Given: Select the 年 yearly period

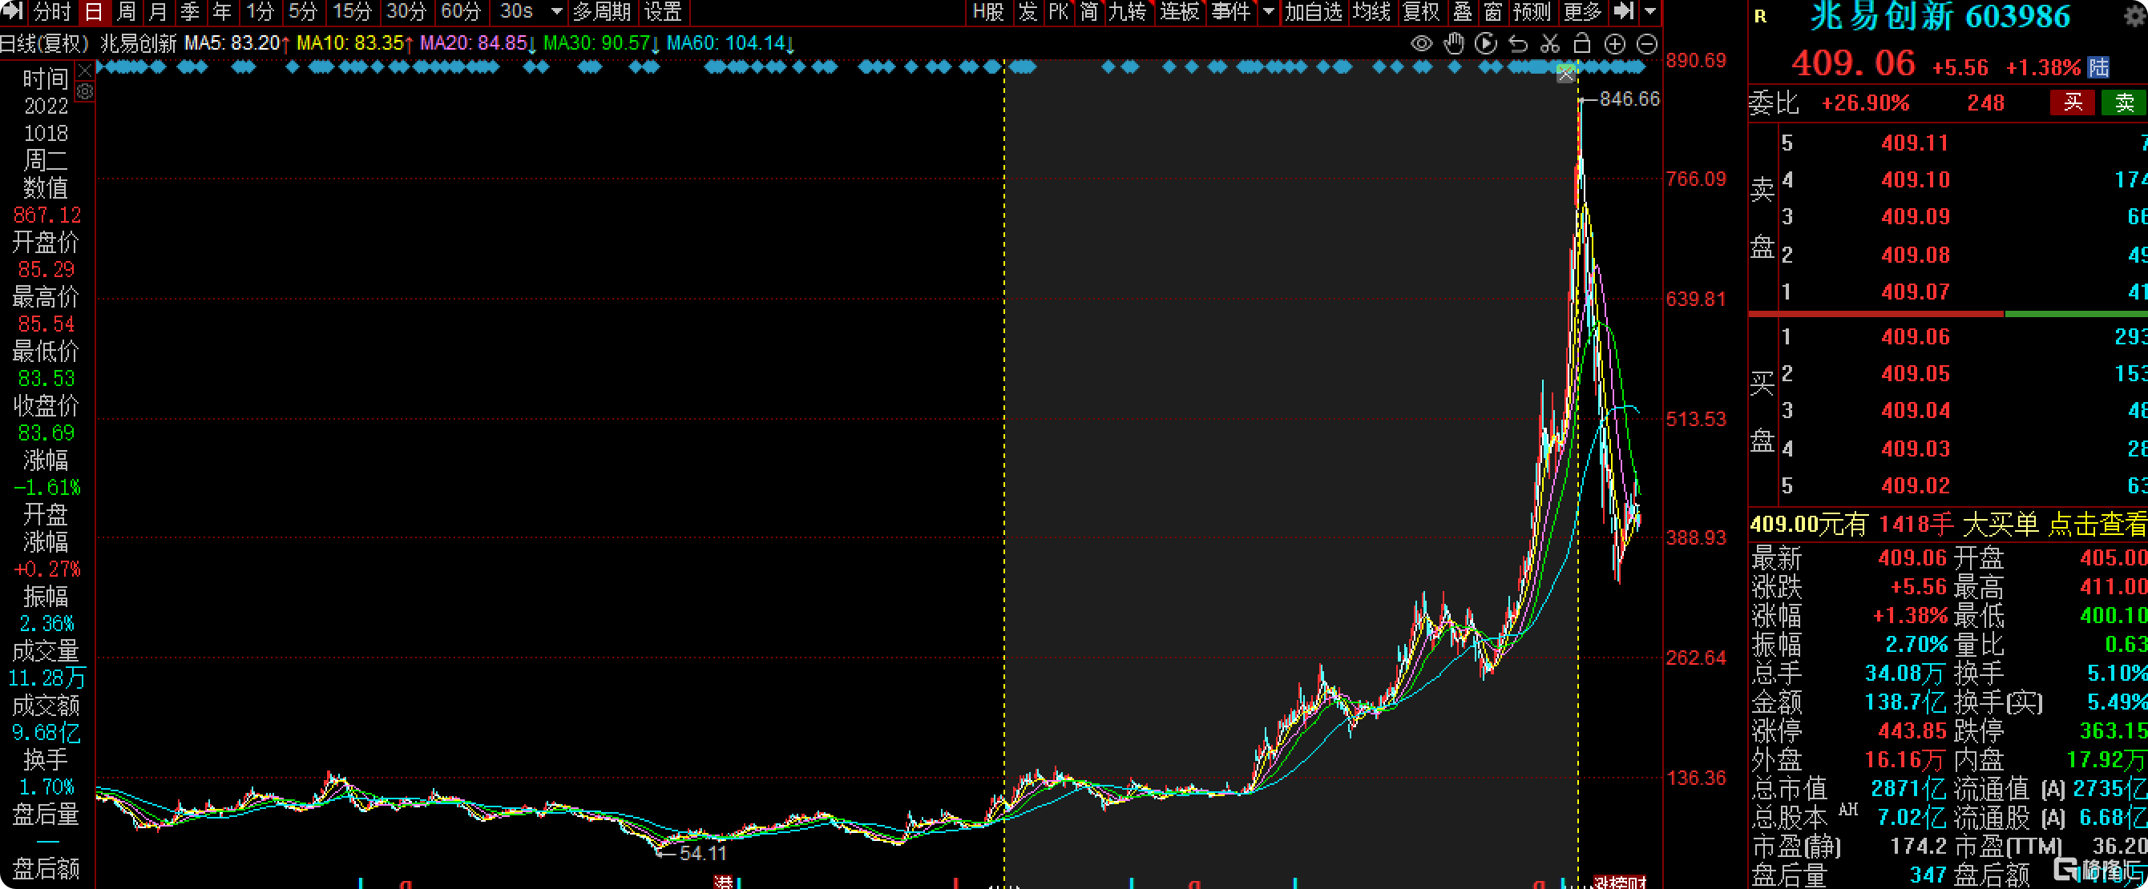Looking at the screenshot, I should pos(222,12).
